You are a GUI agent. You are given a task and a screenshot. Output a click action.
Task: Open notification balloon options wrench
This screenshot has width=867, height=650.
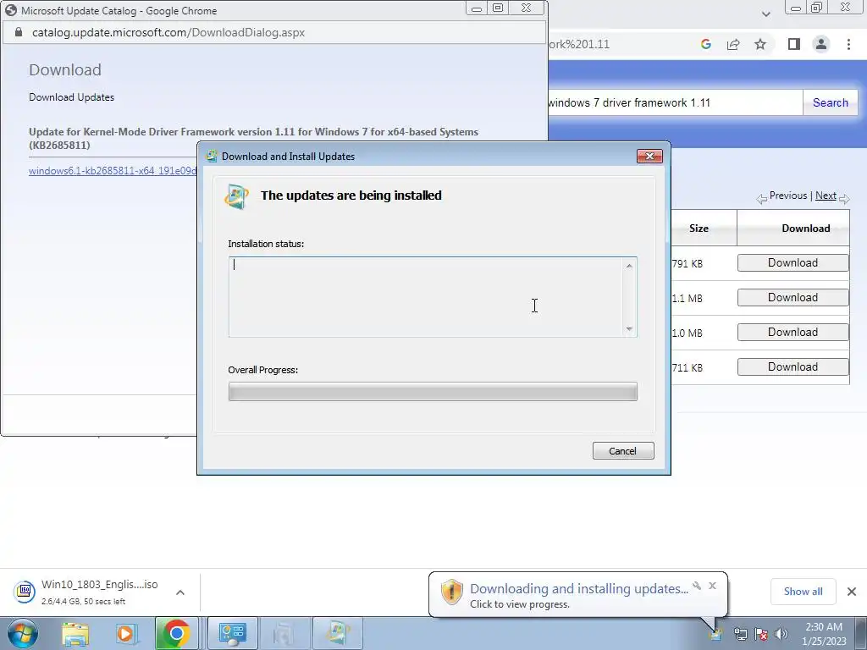(697, 586)
